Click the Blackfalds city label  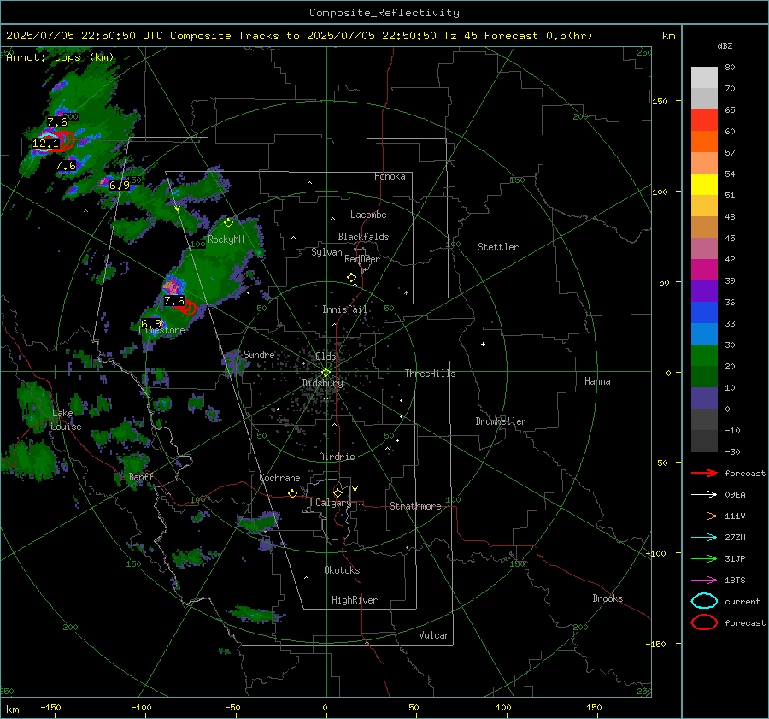click(363, 237)
